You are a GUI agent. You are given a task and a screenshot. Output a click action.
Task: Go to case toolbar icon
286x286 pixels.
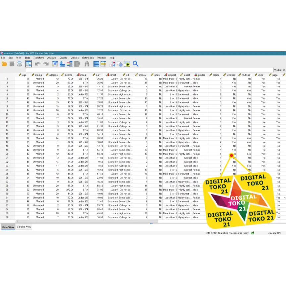click(55, 64)
